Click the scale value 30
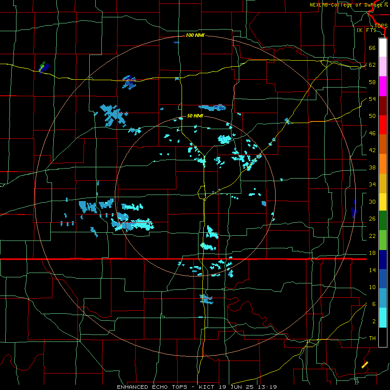The height and width of the screenshot is (390, 390). (372, 201)
